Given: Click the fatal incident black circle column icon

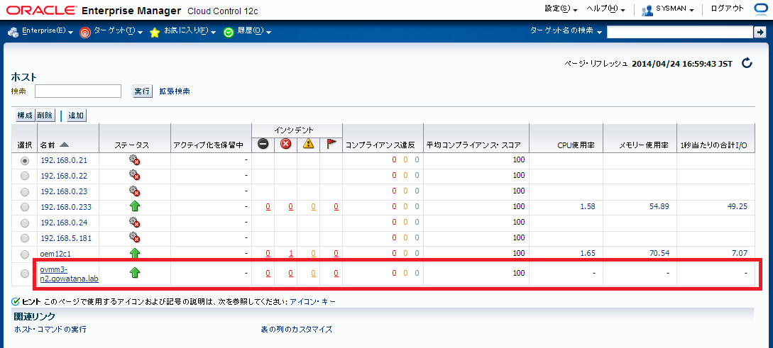Looking at the screenshot, I should click(263, 144).
